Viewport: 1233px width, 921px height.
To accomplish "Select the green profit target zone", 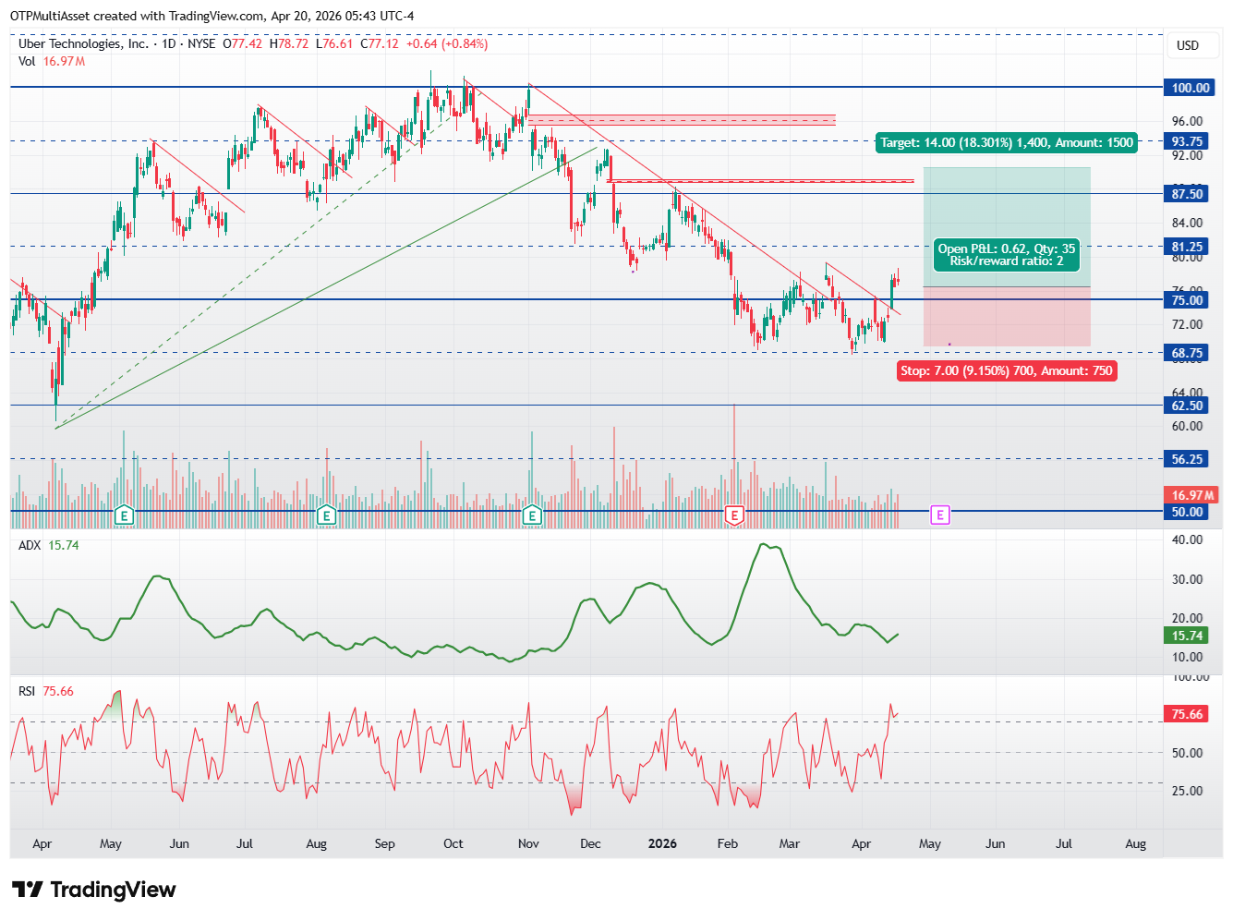I will pos(1007,226).
